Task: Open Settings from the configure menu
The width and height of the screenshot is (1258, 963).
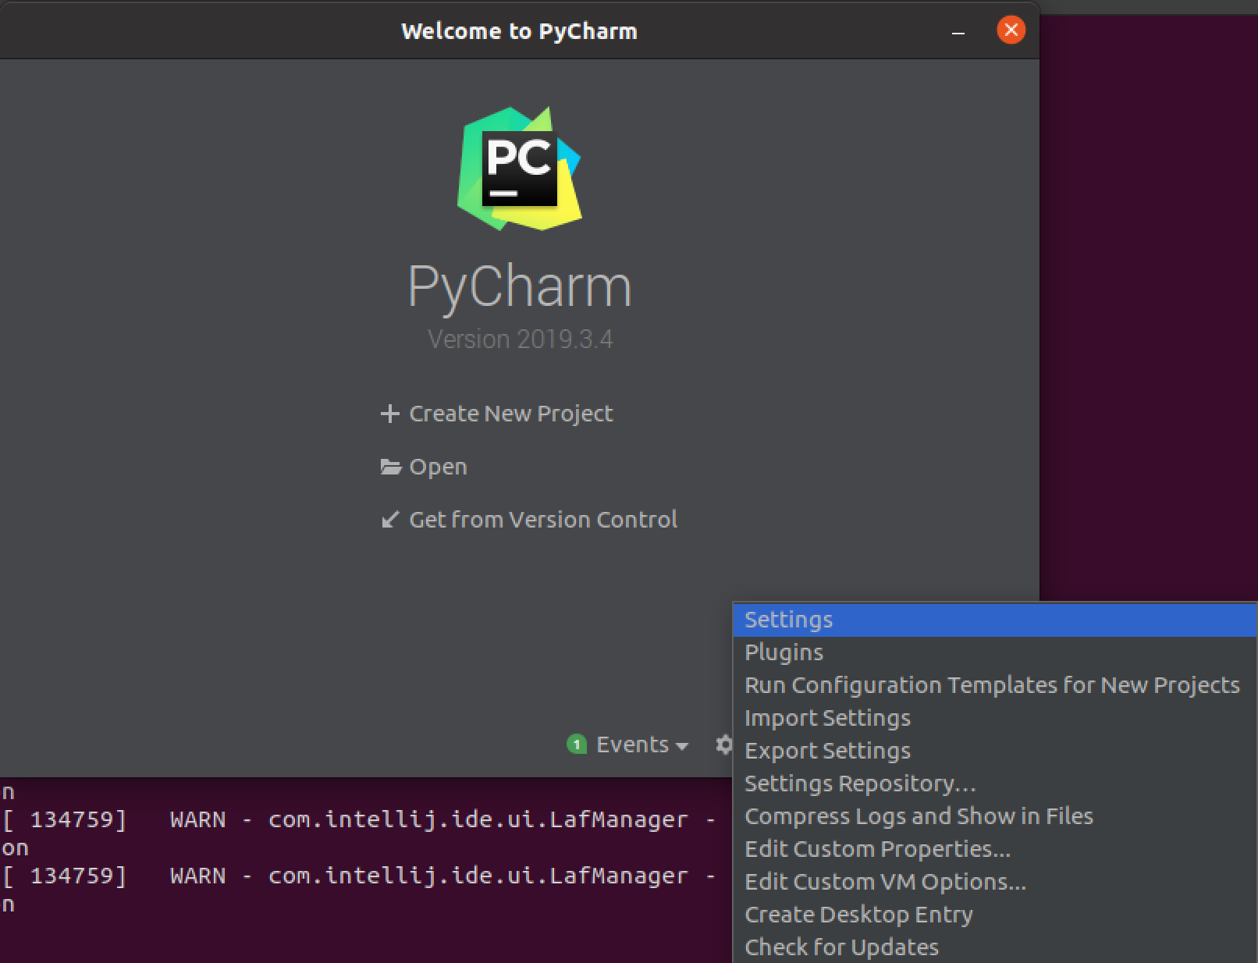Action: click(787, 620)
